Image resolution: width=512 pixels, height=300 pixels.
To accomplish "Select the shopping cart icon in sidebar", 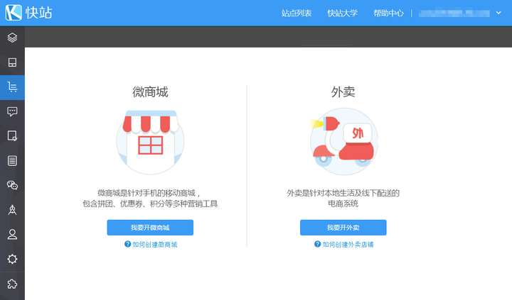I will [12, 87].
